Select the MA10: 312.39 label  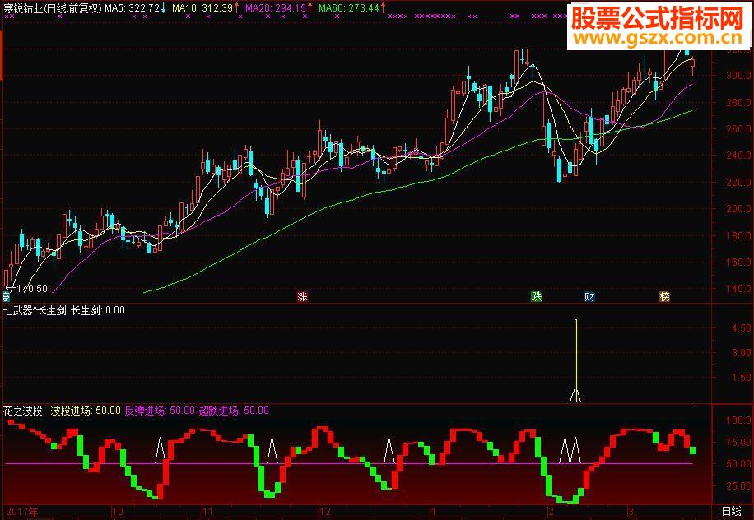[202, 8]
